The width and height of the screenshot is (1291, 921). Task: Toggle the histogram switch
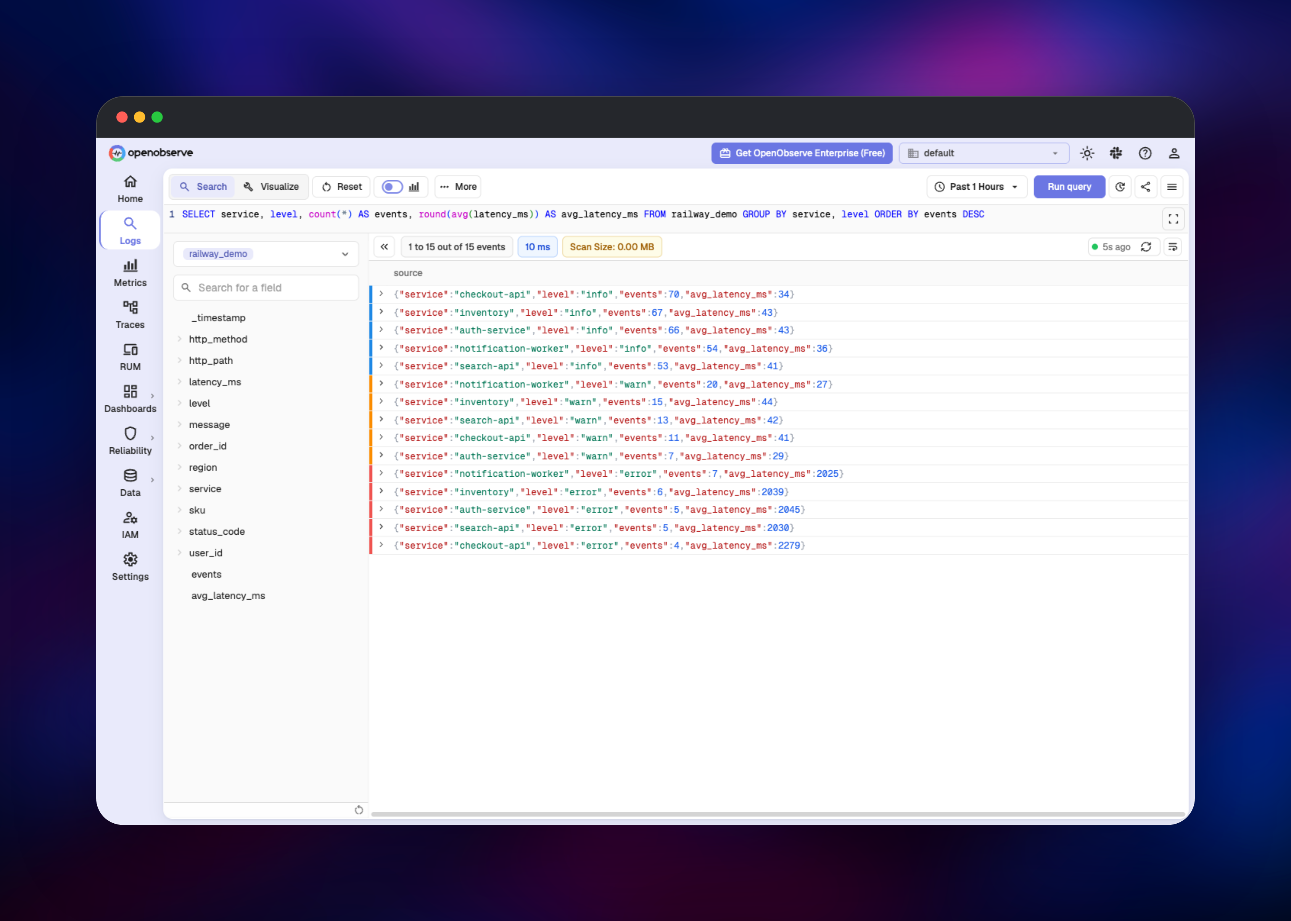(392, 187)
